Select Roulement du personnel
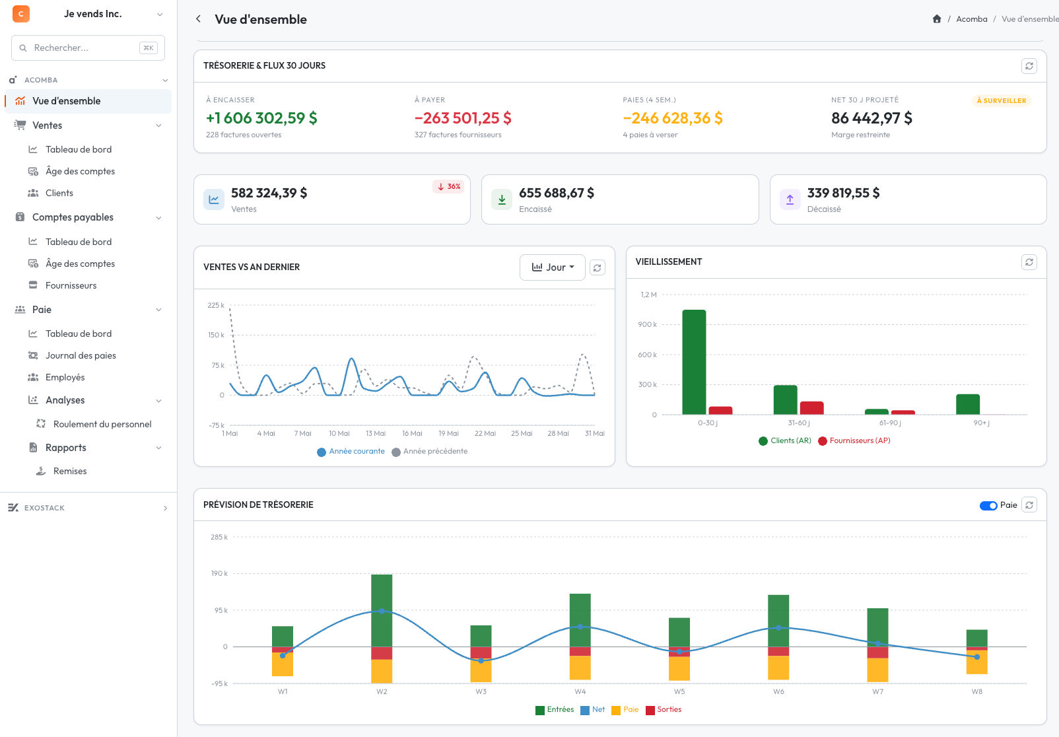Viewport: 1059px width, 737px height. click(102, 424)
